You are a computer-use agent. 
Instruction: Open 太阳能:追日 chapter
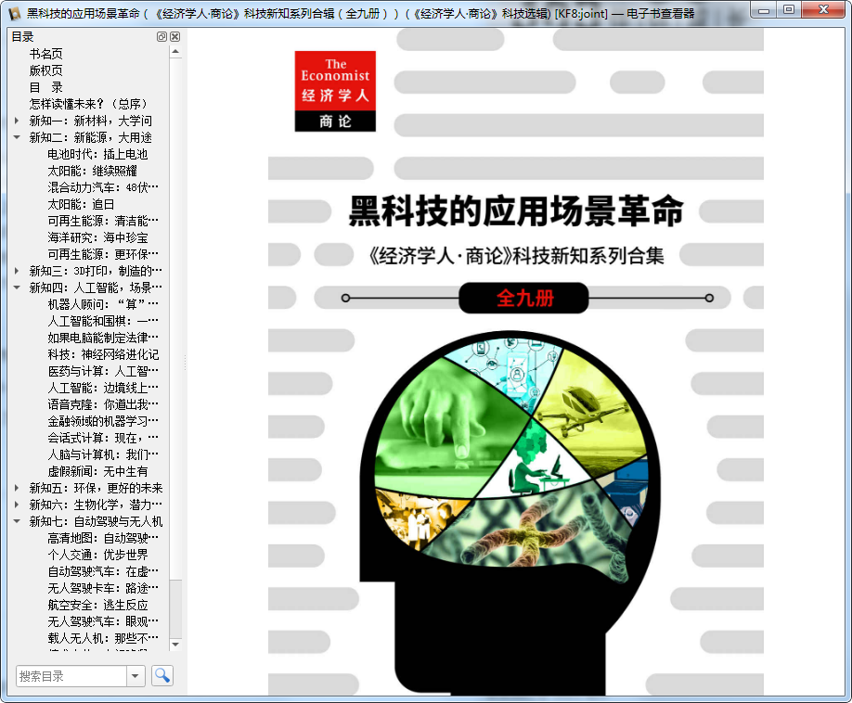point(81,204)
